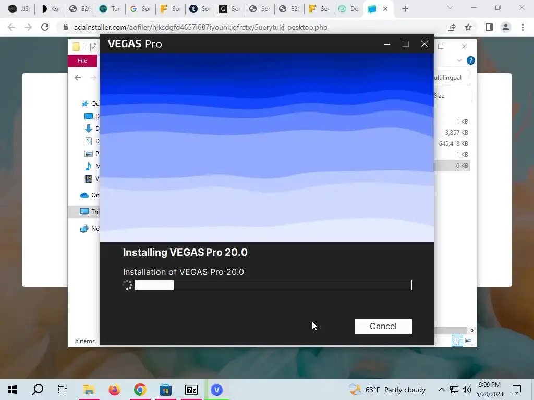
Task: Click Properties checkmark icon in Explorer title bar
Action: pos(93,46)
